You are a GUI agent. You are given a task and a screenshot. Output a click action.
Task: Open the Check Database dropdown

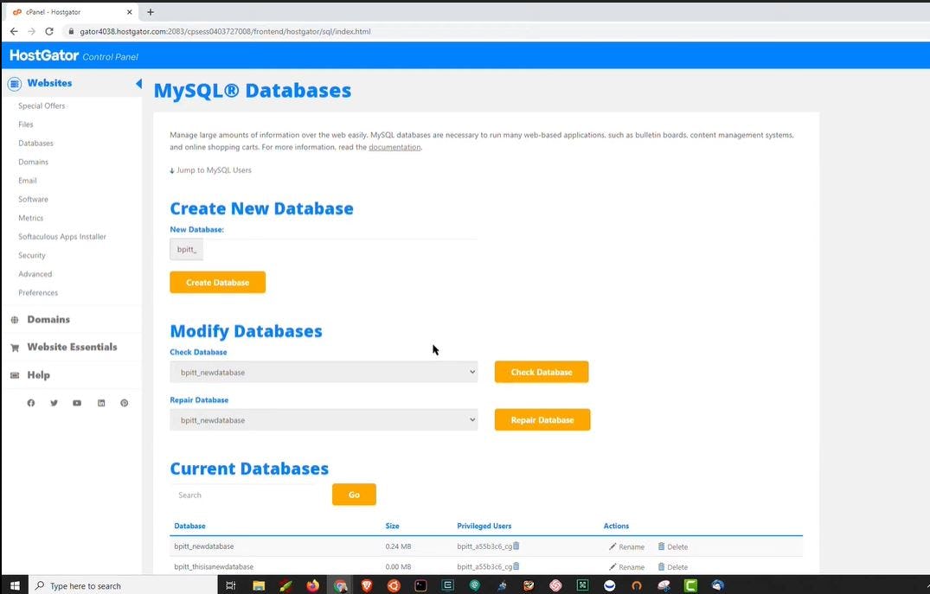click(324, 371)
